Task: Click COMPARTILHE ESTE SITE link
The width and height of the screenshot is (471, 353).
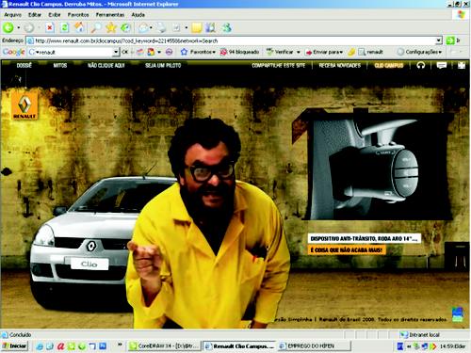Action: click(279, 65)
